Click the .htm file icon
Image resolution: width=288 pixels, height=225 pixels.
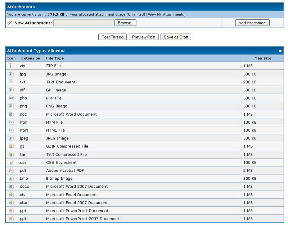[x=11, y=122]
